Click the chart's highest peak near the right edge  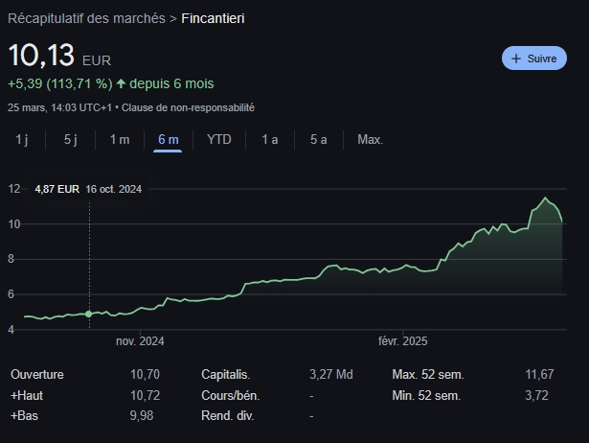(x=546, y=198)
